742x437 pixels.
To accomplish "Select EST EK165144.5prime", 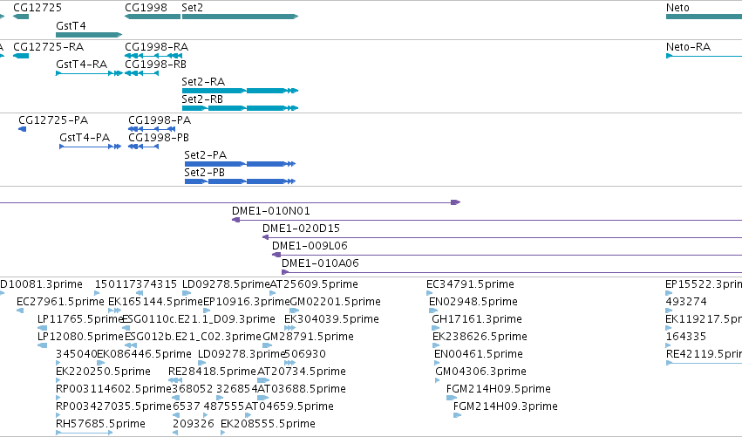I will [x=155, y=302].
